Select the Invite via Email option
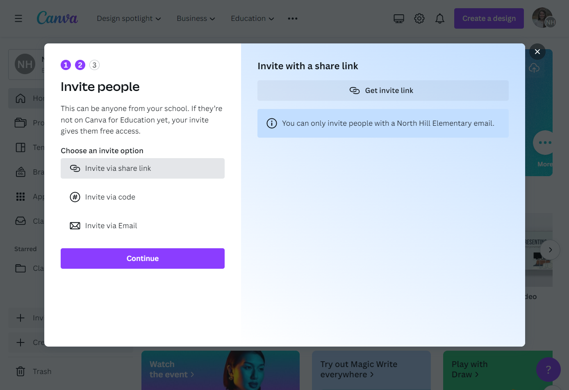 (x=143, y=226)
